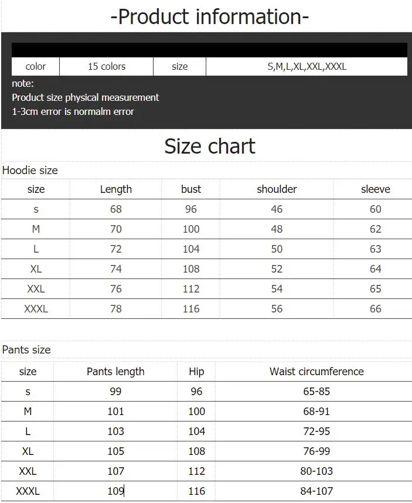Select the "bust" column header
This screenshot has width=412, height=503.
pyautogui.click(x=191, y=189)
